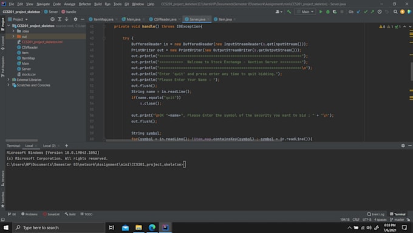Click Windows search box
The image size is (413, 233).
58,228
